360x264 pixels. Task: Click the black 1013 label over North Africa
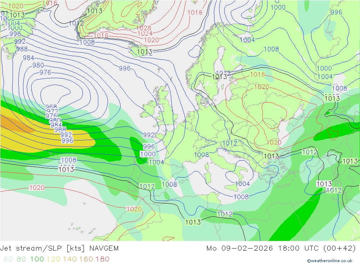[193, 222]
